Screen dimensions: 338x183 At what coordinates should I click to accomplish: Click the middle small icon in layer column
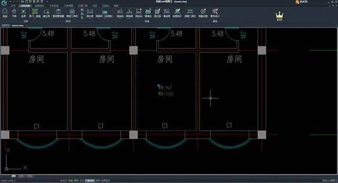pos(82,14)
